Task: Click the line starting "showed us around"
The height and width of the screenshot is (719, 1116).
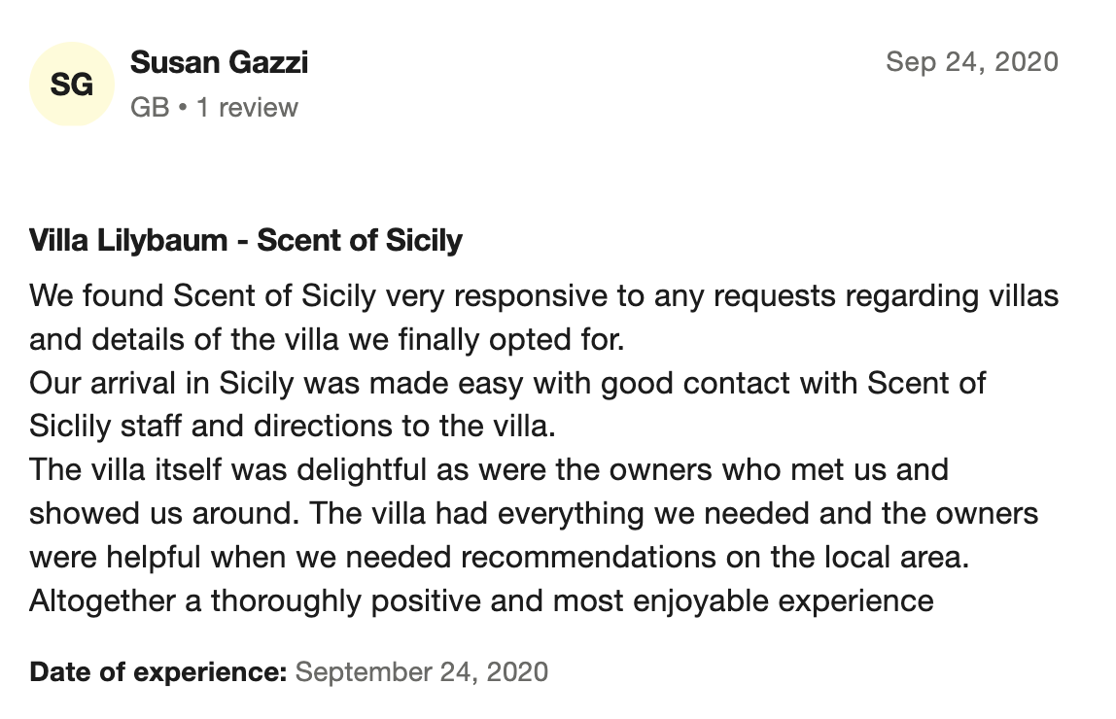Action: (x=534, y=513)
